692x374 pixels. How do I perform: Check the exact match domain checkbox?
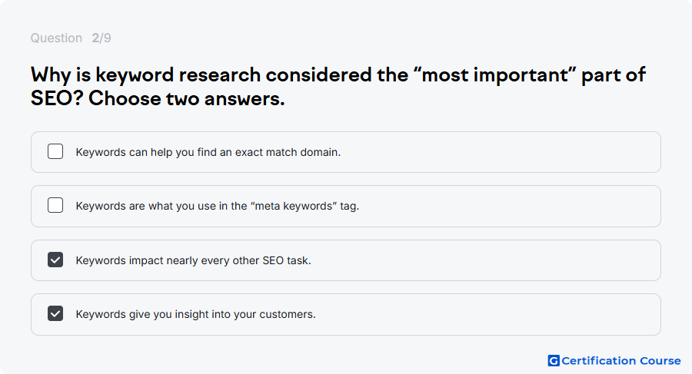55,151
